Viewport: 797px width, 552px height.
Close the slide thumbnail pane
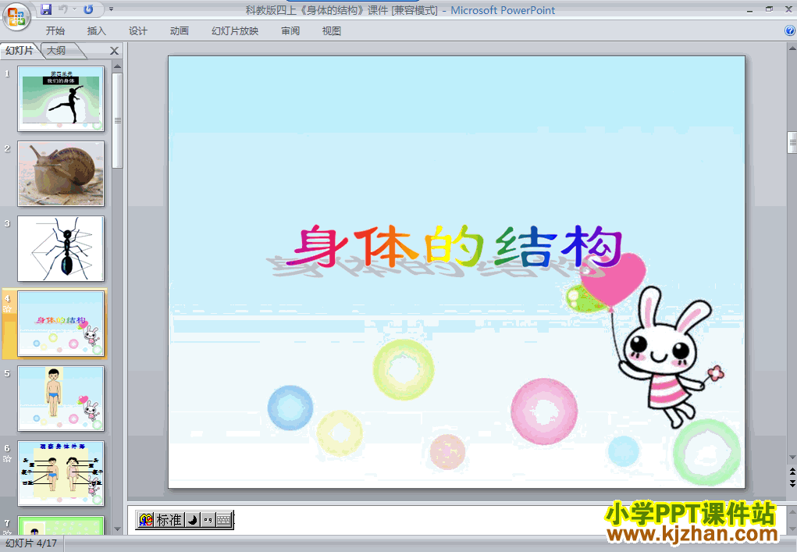point(114,50)
